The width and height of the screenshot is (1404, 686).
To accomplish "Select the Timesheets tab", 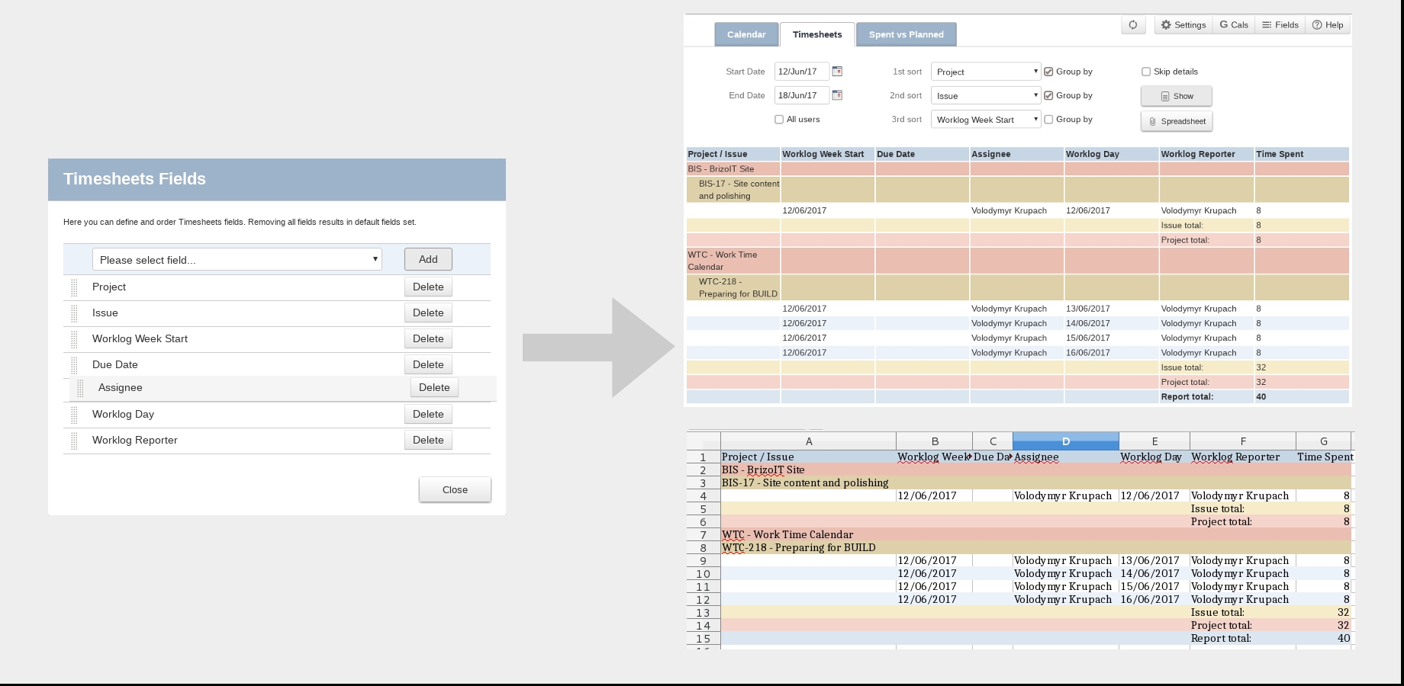I will pos(817,34).
